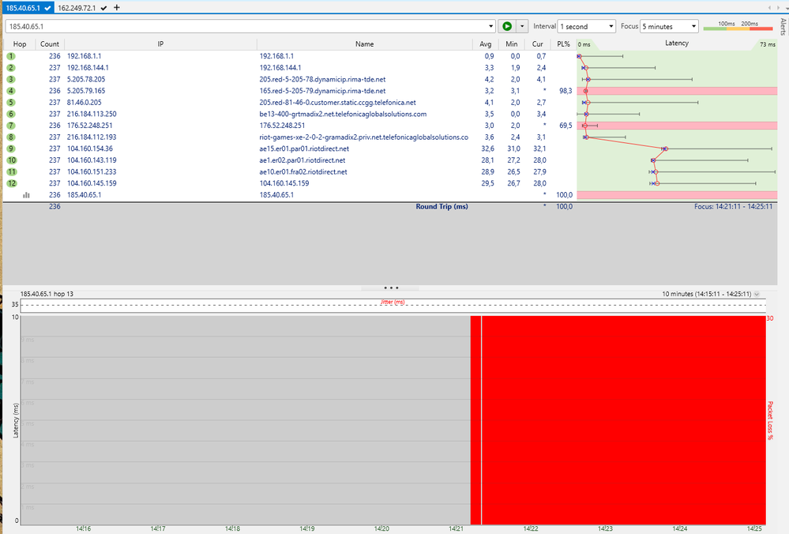789x534 pixels.
Task: Open the target address history dropdown arrow
Action: (490, 26)
